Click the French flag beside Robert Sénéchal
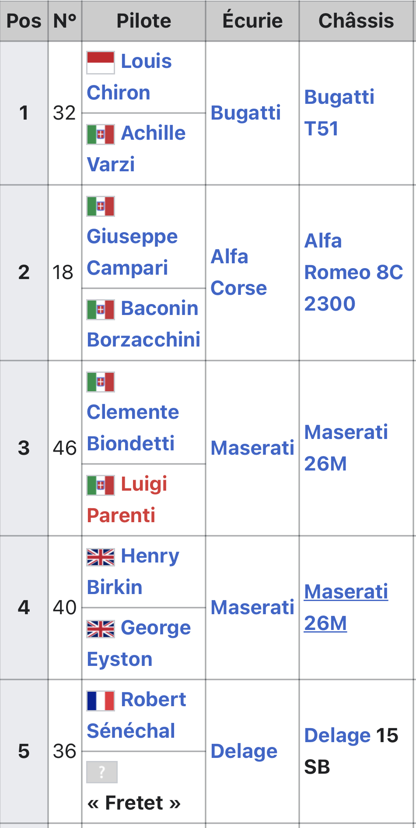Viewport: 416px width, 828px height. [101, 701]
